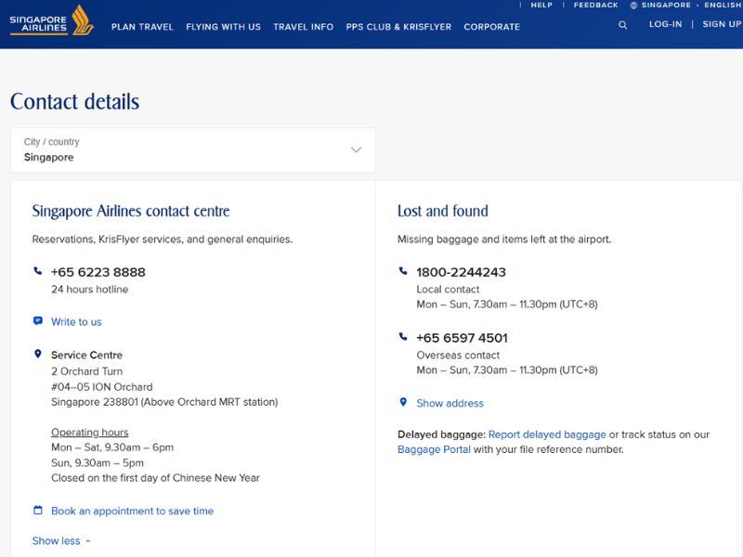Click the '24 hours hotline' text

89,290
